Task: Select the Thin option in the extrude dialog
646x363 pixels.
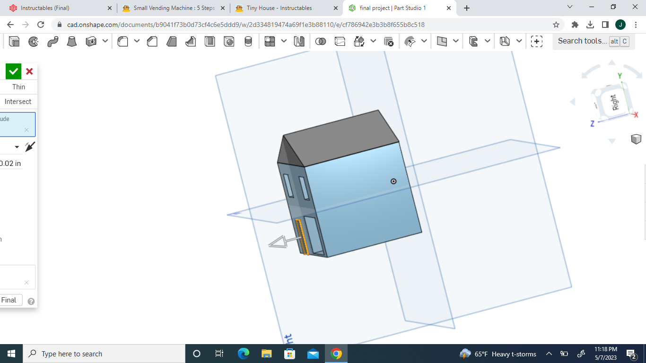Action: tap(18, 86)
